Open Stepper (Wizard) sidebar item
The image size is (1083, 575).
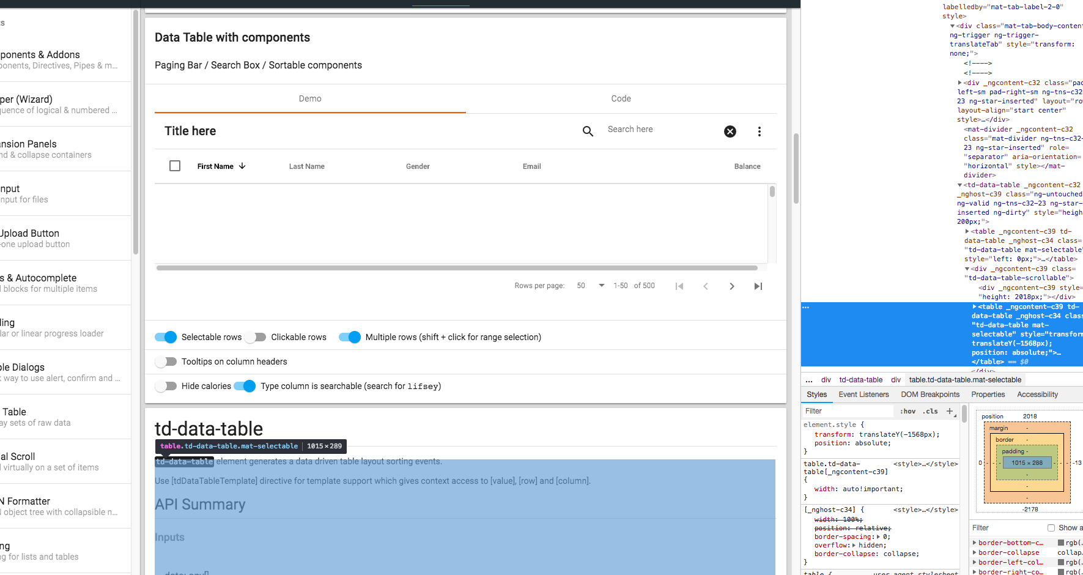[x=65, y=104]
